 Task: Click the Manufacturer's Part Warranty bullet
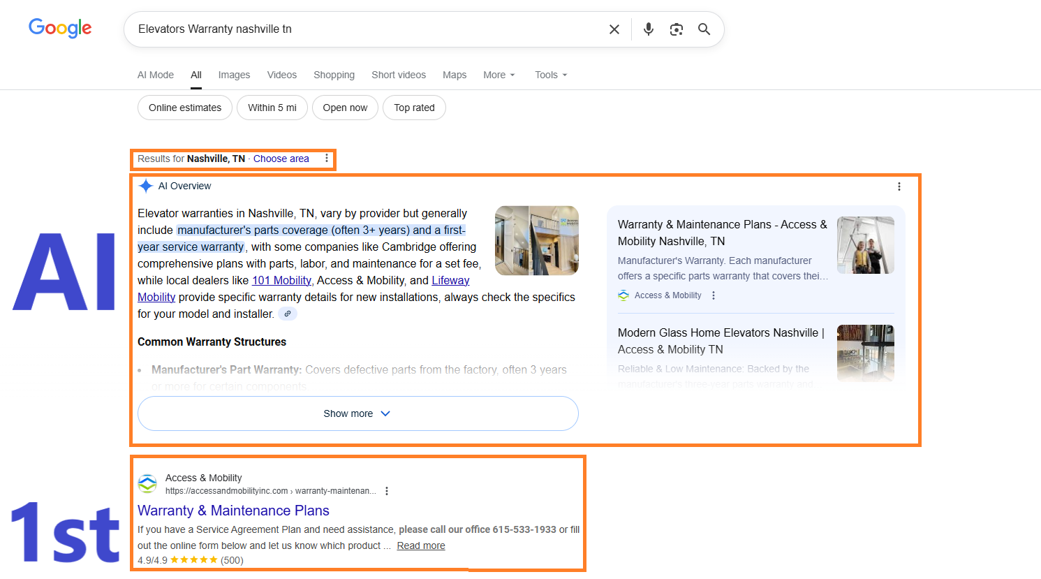click(359, 377)
